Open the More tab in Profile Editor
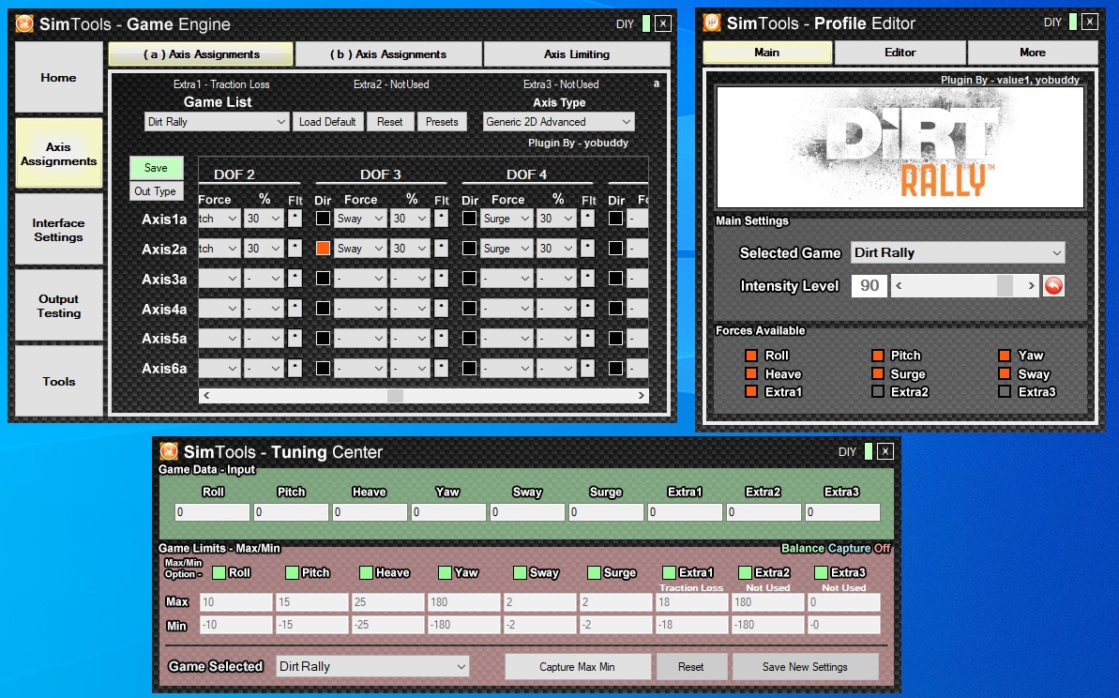1119x698 pixels. pyautogui.click(x=1032, y=53)
